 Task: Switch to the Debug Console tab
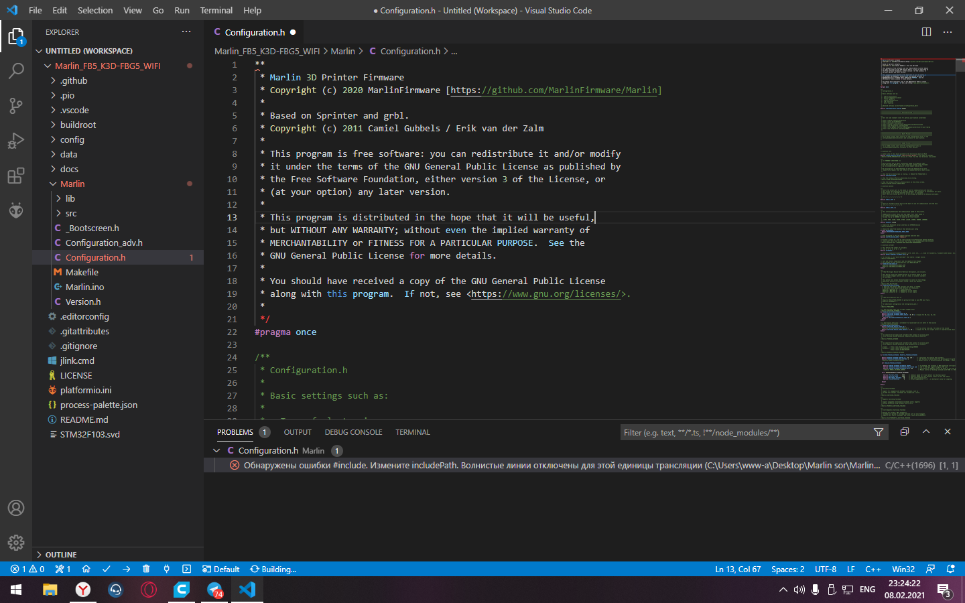click(x=353, y=432)
